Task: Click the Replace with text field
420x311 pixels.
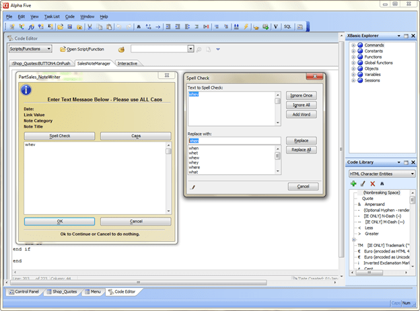Action: [x=234, y=141]
